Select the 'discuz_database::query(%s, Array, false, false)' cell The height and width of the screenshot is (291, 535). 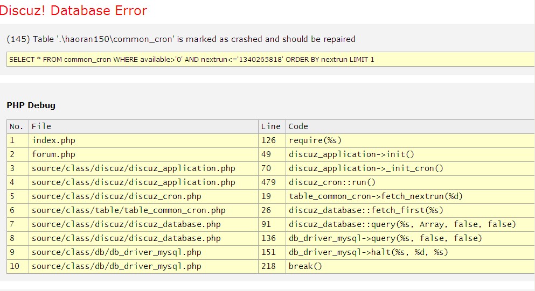pyautogui.click(x=411, y=224)
